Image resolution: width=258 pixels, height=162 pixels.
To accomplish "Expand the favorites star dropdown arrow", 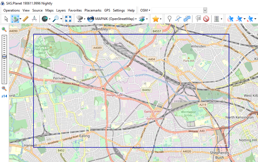I will pos(161,19).
